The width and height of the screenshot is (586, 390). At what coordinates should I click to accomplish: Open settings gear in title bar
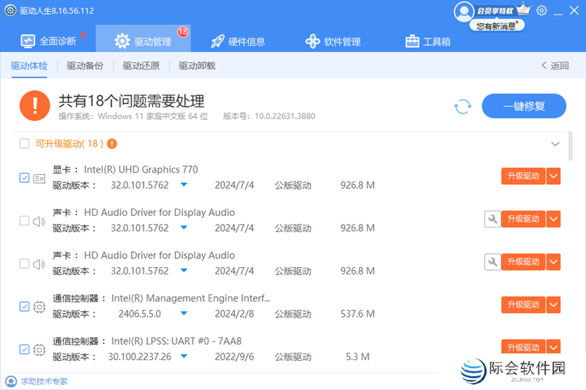pyautogui.click(x=541, y=10)
